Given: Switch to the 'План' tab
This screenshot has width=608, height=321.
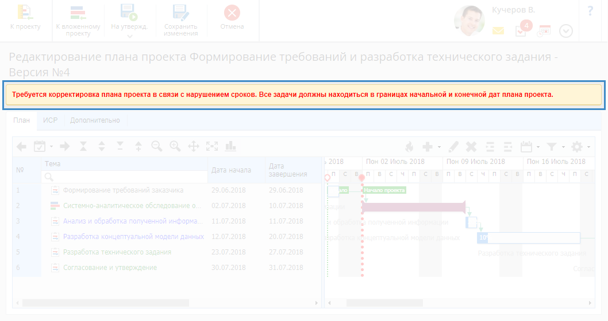Looking at the screenshot, I should pos(22,120).
